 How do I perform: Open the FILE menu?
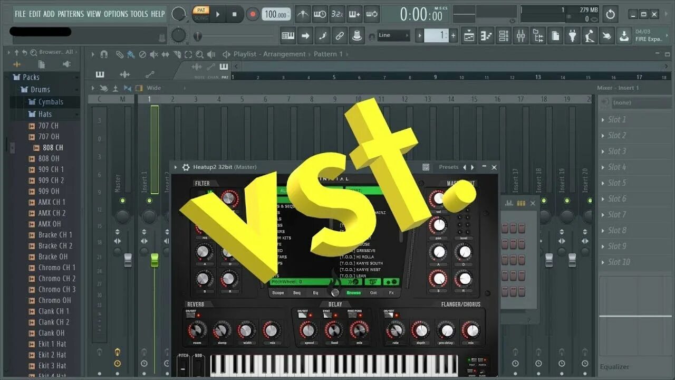(20, 14)
